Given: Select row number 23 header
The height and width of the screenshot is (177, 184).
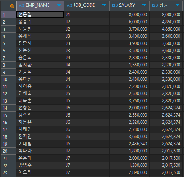Looking at the screenshot, I should 9,172.
